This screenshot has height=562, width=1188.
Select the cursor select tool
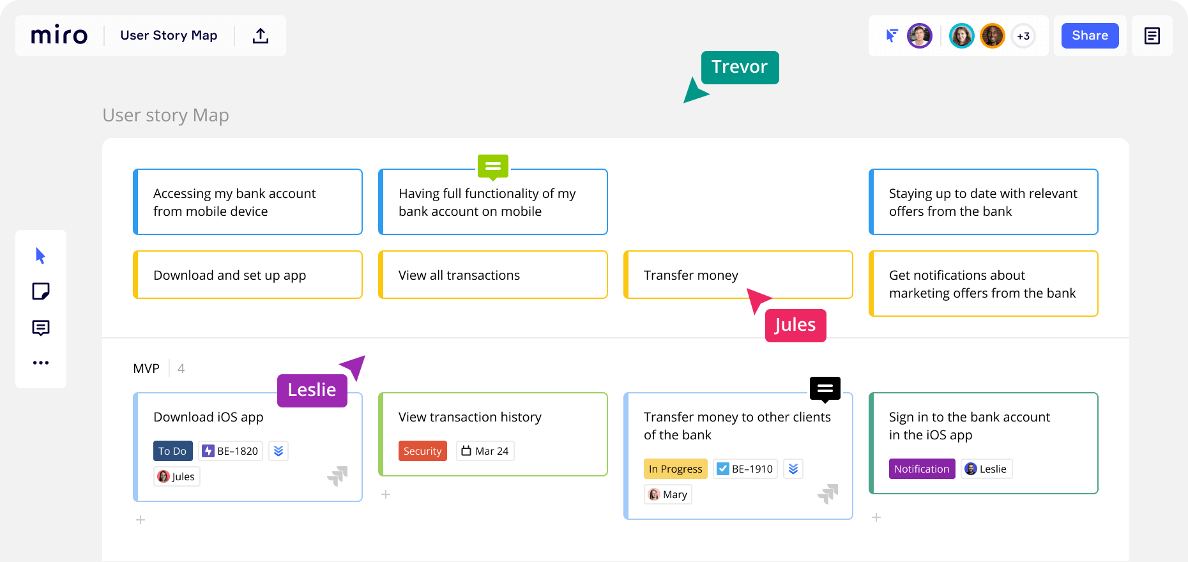coord(41,256)
